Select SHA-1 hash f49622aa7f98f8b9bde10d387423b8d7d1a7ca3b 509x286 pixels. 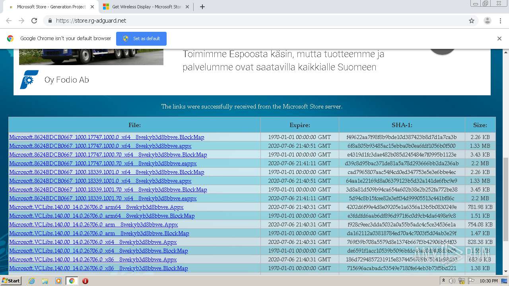[x=402, y=137]
